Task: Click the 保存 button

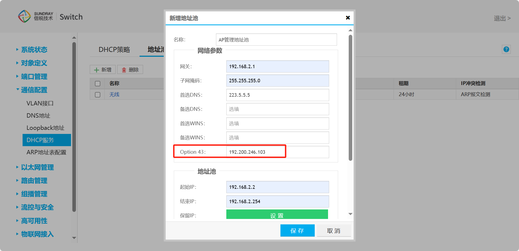Action: pos(297,231)
